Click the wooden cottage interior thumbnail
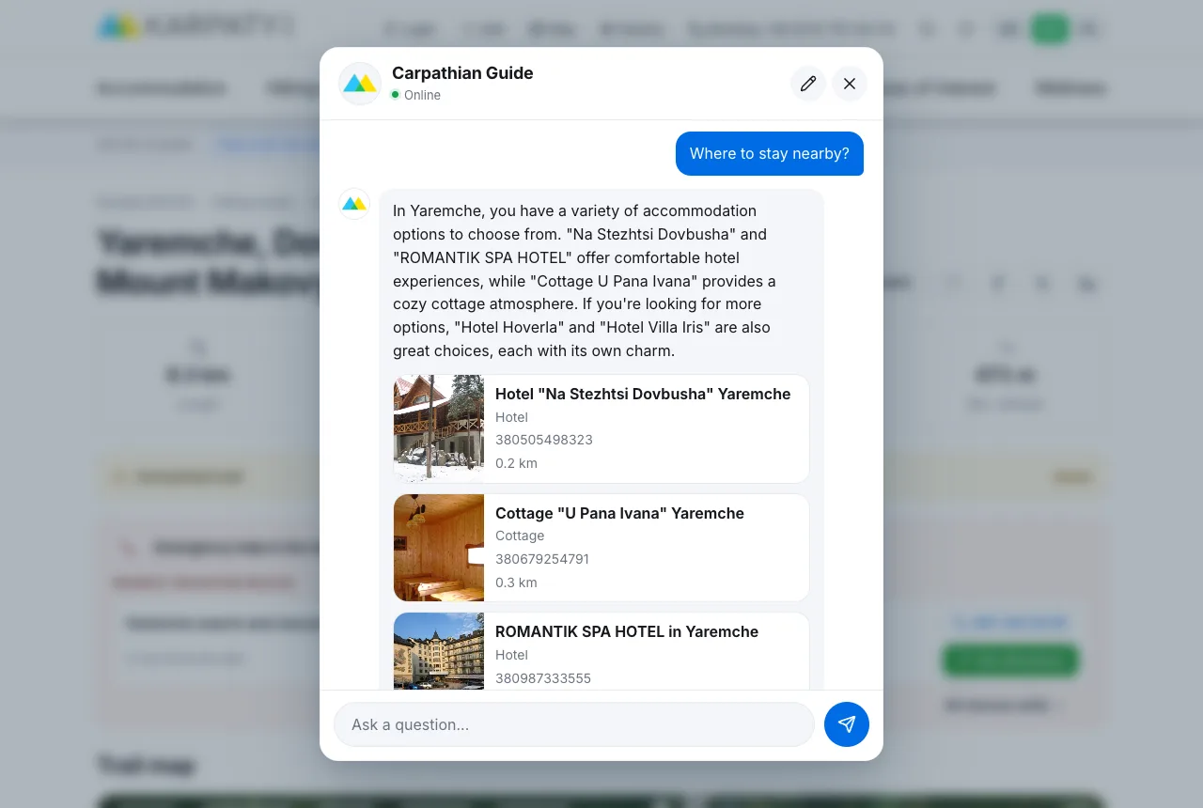Screen dimensions: 1203x808 click(439, 548)
